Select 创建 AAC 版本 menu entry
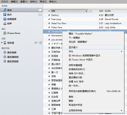Viewport: 127px width, 115px height. pos(76,81)
